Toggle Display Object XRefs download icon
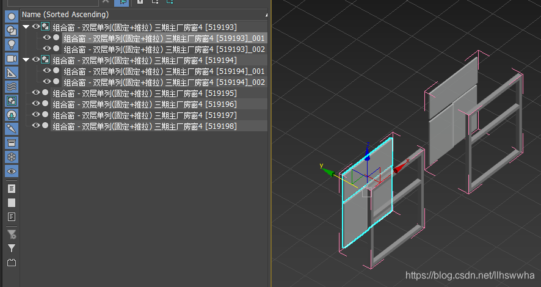541x287 pixels. (x=12, y=115)
